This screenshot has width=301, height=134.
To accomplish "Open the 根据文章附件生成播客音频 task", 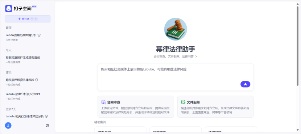I will (23, 58).
